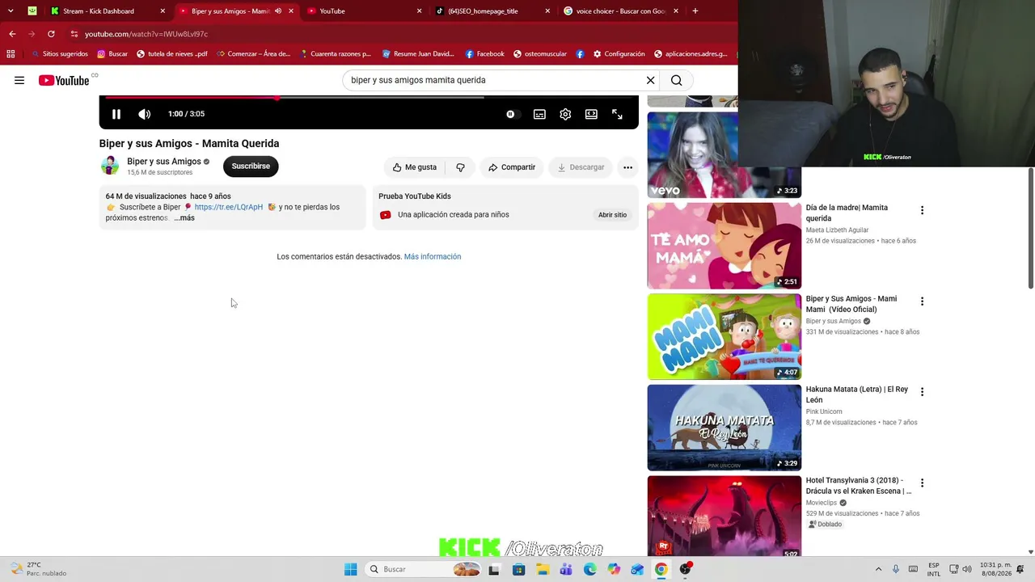Open File Explorer from the taskbar
The width and height of the screenshot is (1035, 582).
[x=543, y=569]
